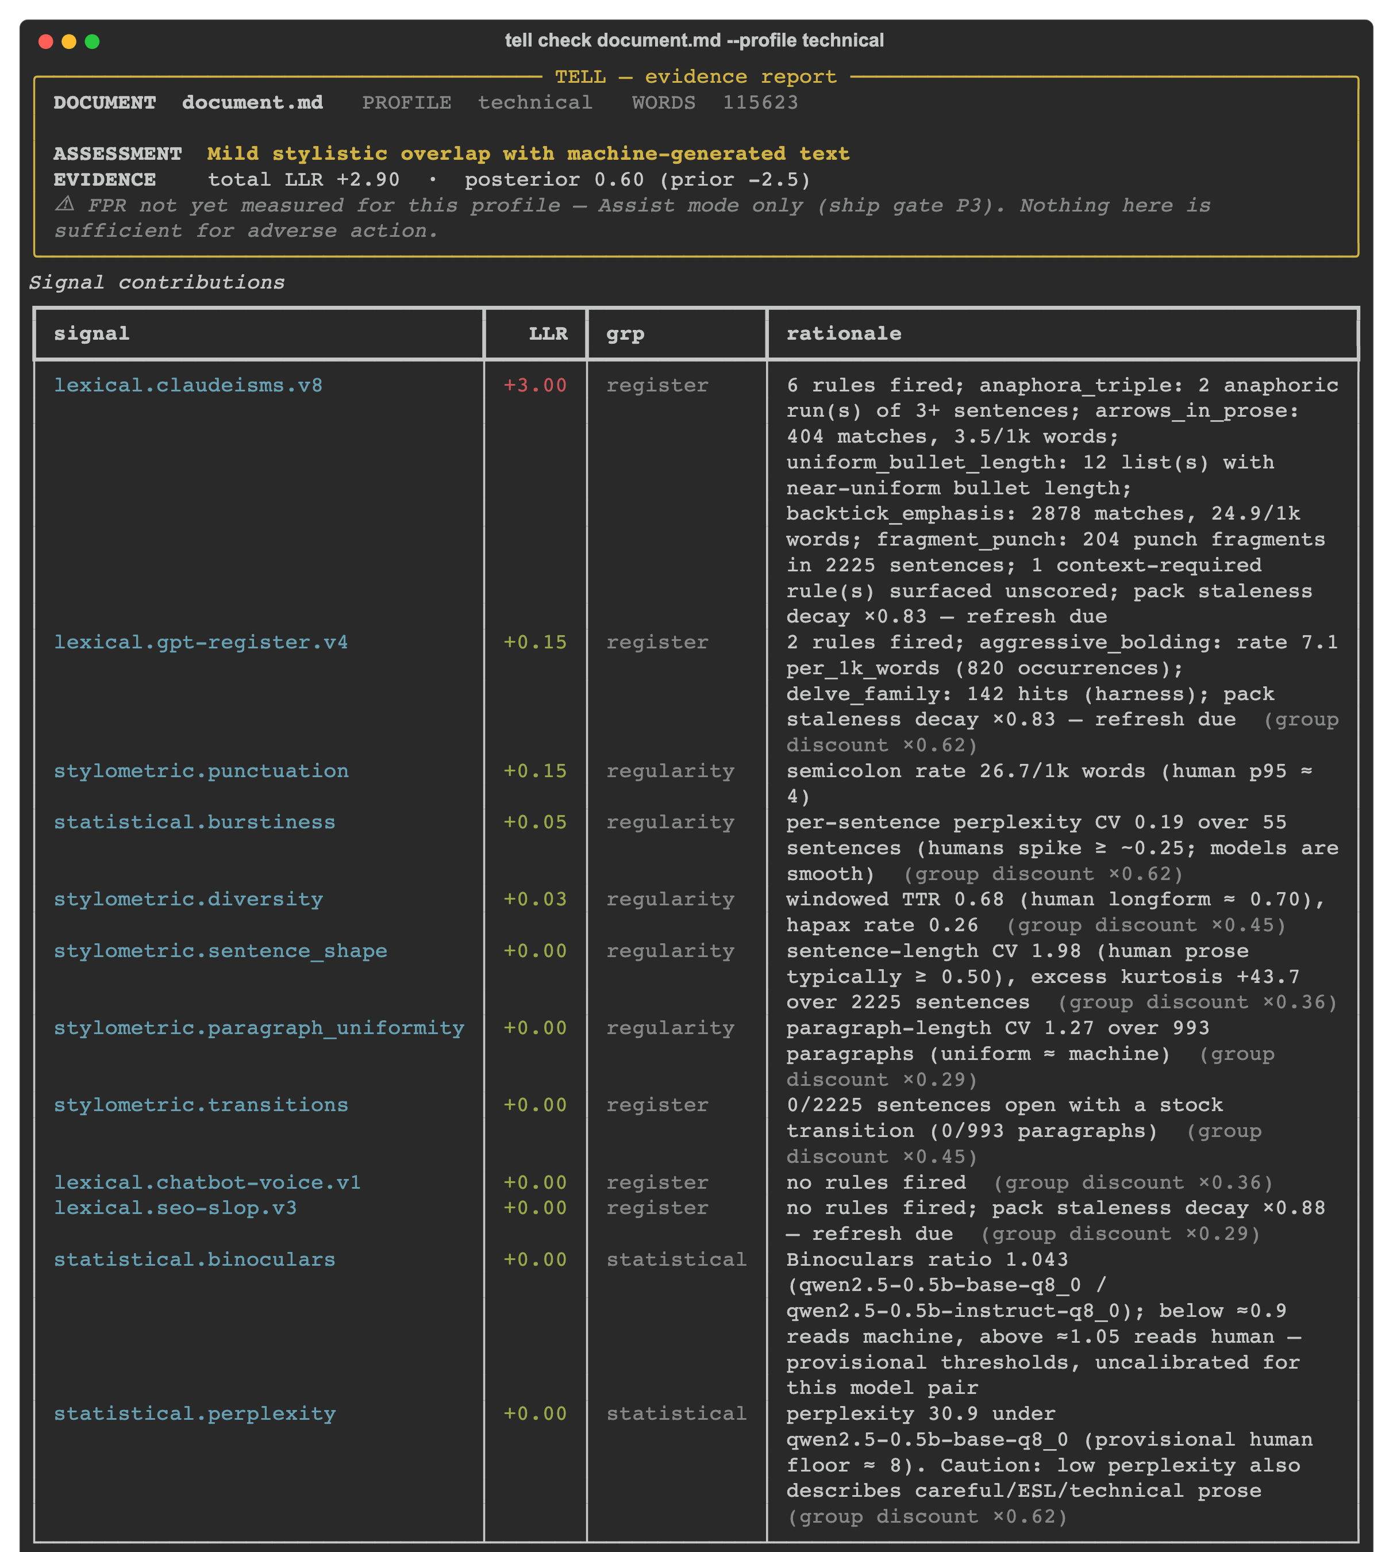
Task: Click the warning triangle before FPR notice
Action: coord(64,203)
